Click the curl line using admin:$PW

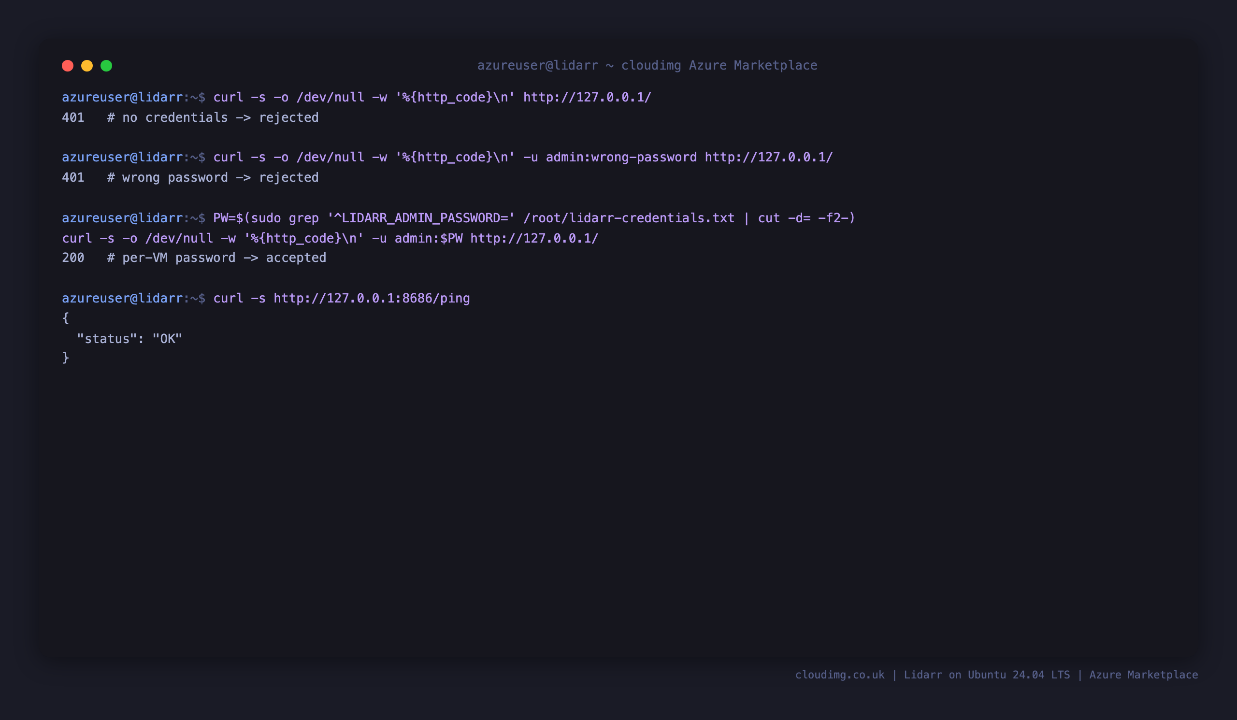[330, 239]
